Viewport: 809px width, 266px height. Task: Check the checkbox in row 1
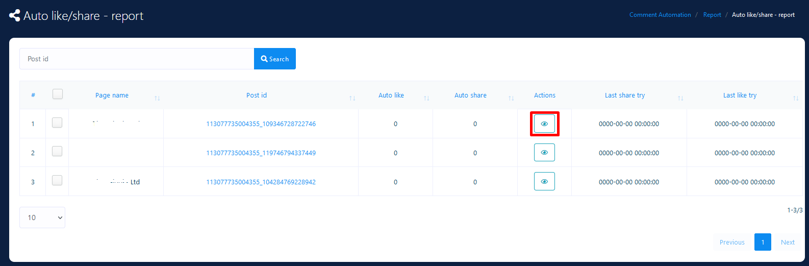pos(57,123)
